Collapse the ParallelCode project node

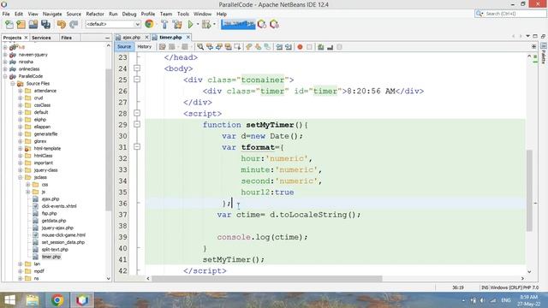point(5,76)
